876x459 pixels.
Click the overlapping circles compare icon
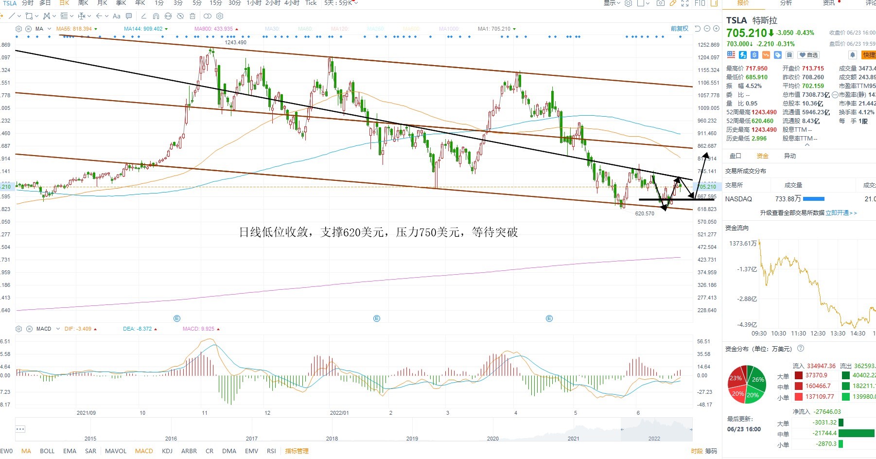(208, 16)
